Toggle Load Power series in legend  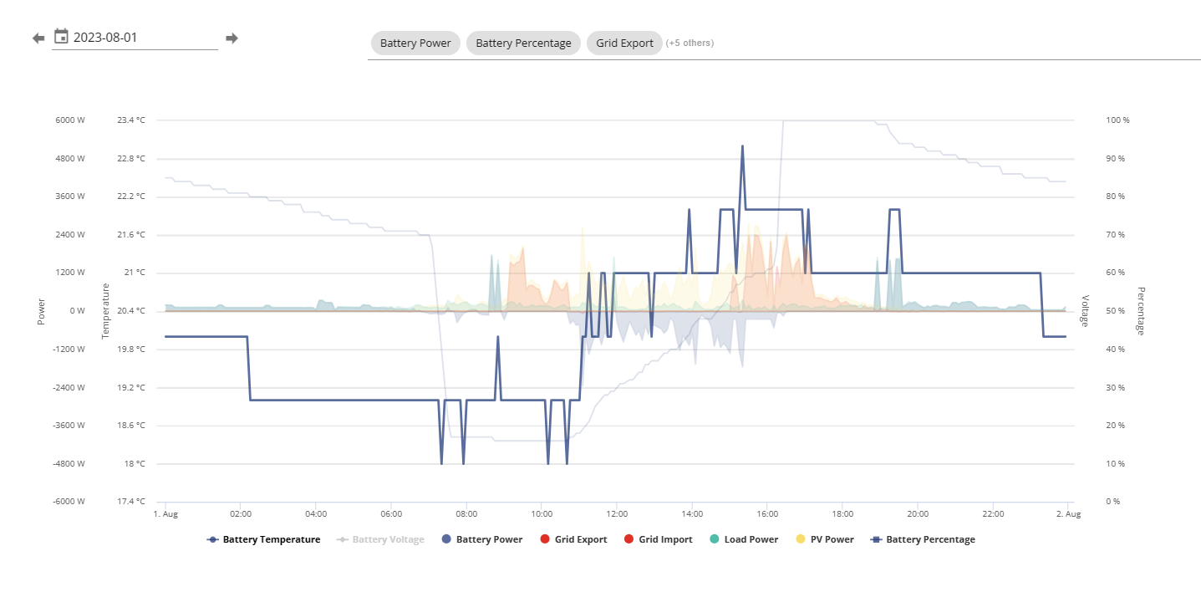743,539
